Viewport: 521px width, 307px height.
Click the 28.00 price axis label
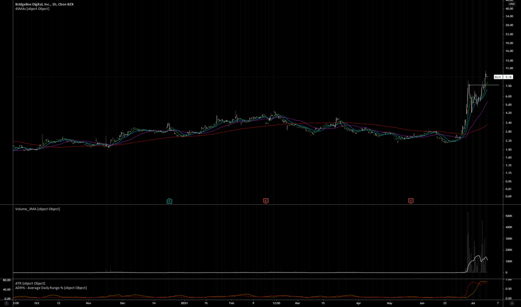click(x=509, y=25)
